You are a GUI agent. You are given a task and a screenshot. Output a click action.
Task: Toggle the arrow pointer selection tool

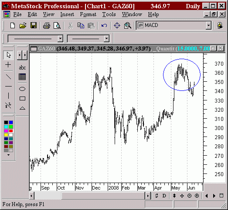tap(8, 55)
